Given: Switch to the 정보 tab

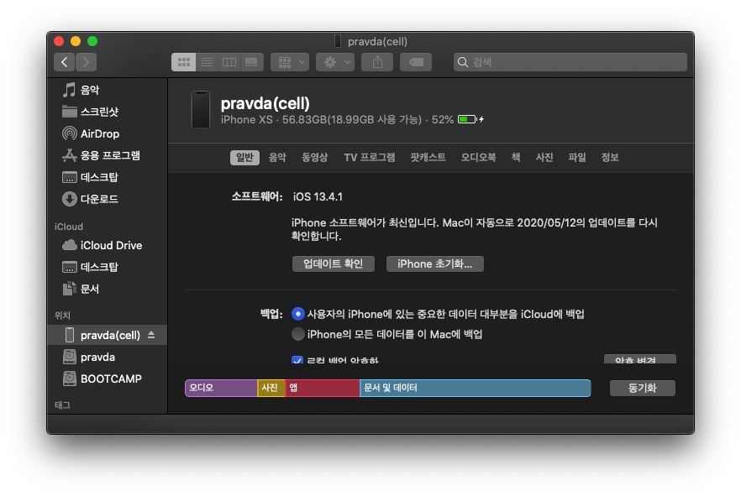Looking at the screenshot, I should pos(610,157).
